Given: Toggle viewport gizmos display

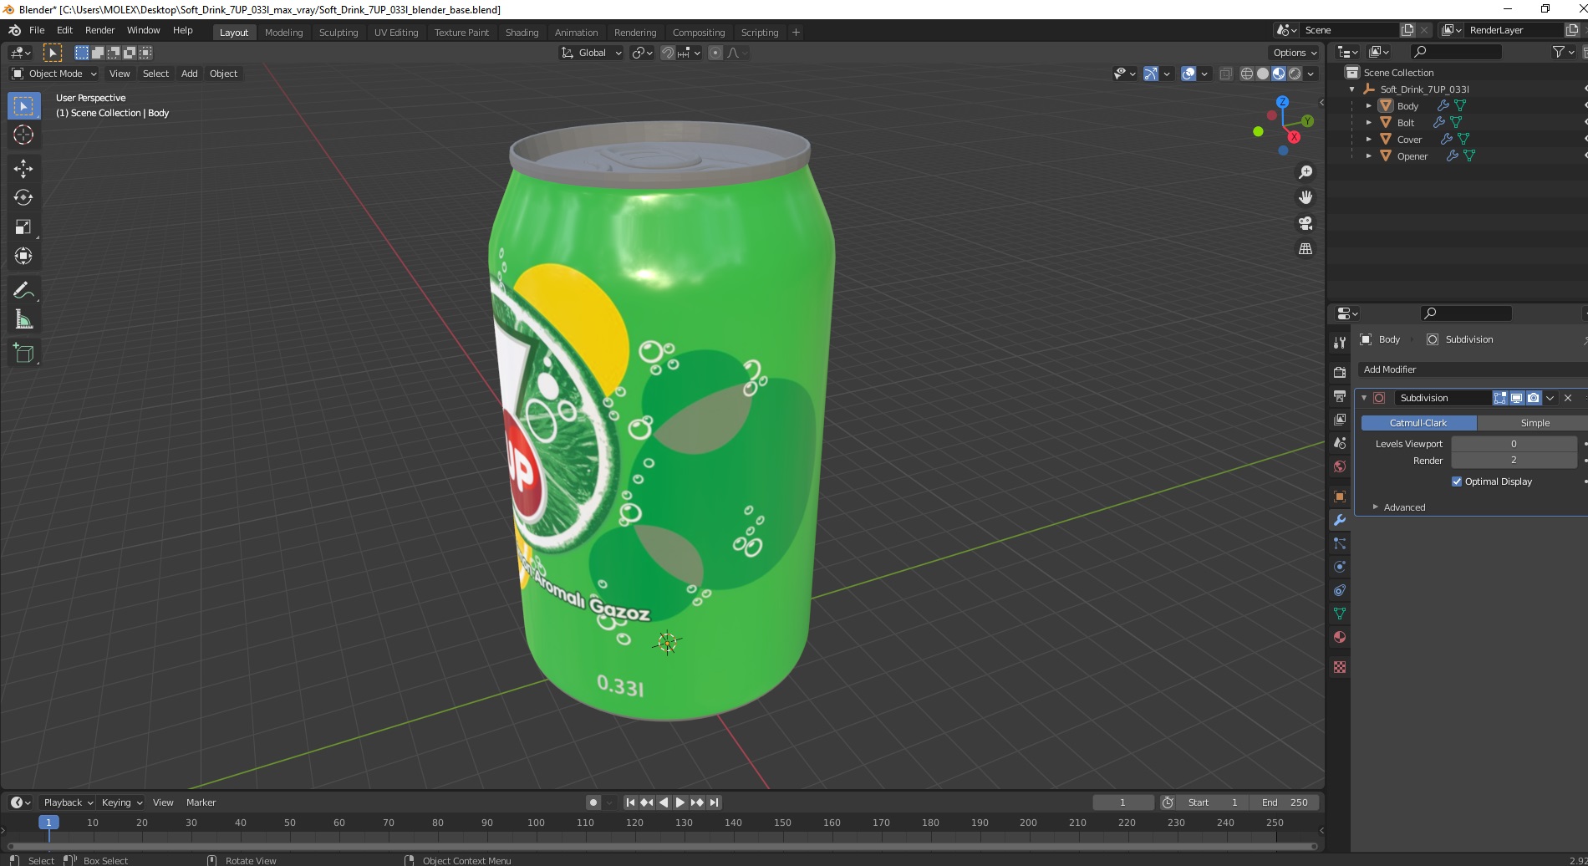Looking at the screenshot, I should (1151, 74).
